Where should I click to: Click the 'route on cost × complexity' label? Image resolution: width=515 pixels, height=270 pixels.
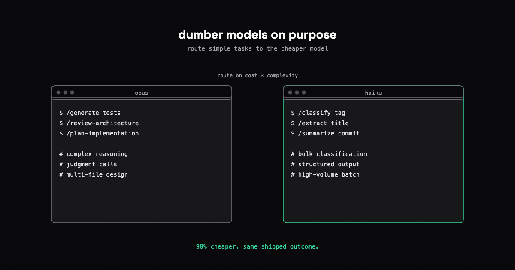(x=257, y=75)
